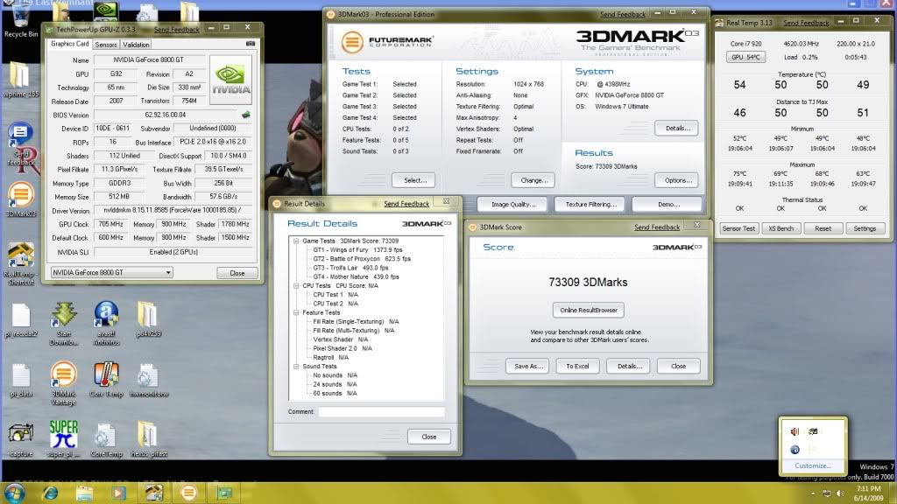Launch the 3DMark03 desktop shortcut
The image size is (897, 504).
coord(21,199)
